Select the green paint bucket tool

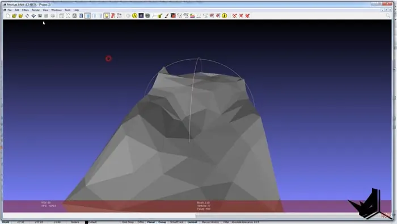click(x=161, y=16)
